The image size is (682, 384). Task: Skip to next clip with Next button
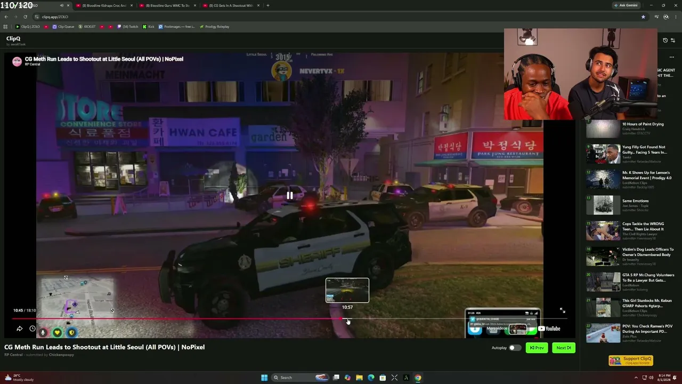pyautogui.click(x=564, y=348)
